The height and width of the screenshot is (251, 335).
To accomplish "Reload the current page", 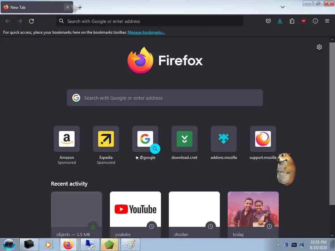I will [x=31, y=21].
